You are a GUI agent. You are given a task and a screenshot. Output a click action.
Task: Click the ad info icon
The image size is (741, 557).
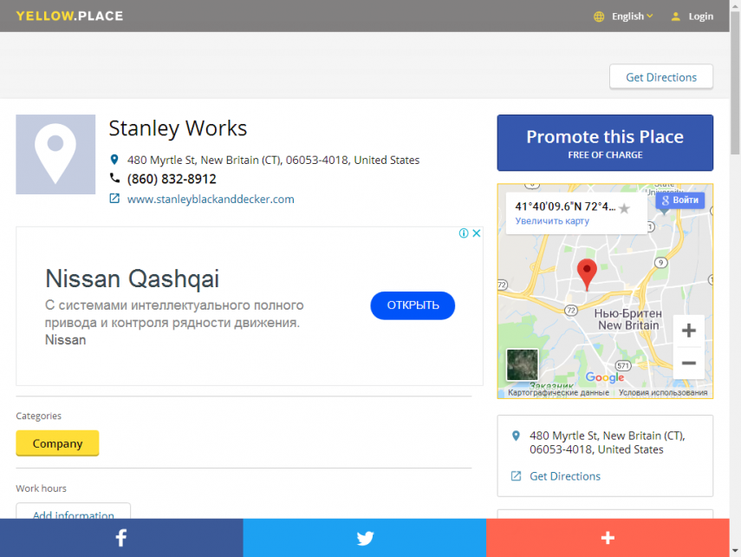tap(465, 233)
